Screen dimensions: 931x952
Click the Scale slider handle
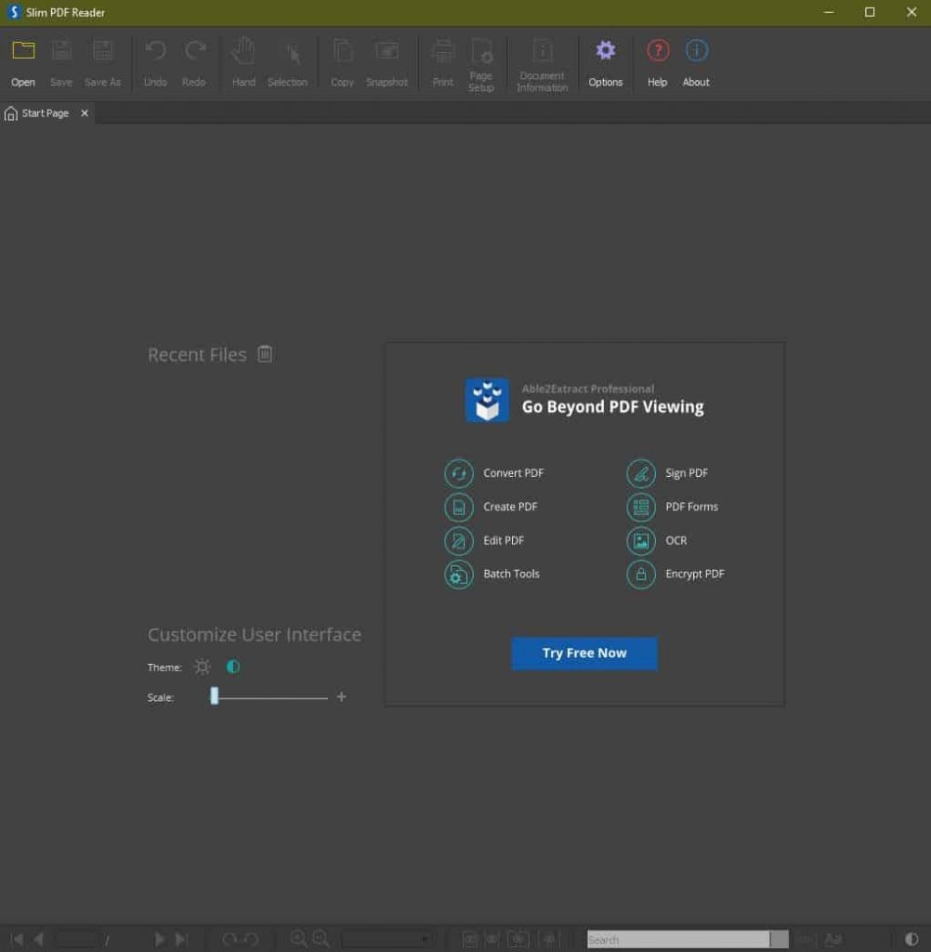click(215, 695)
